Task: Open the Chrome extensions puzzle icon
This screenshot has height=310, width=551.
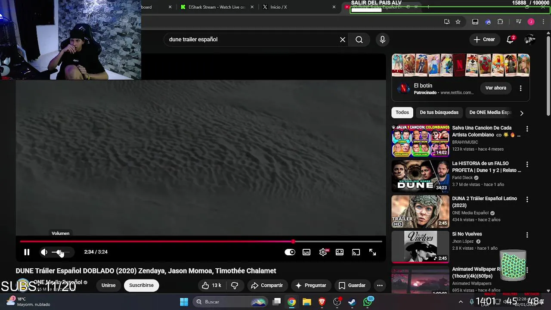Action: 500,22
